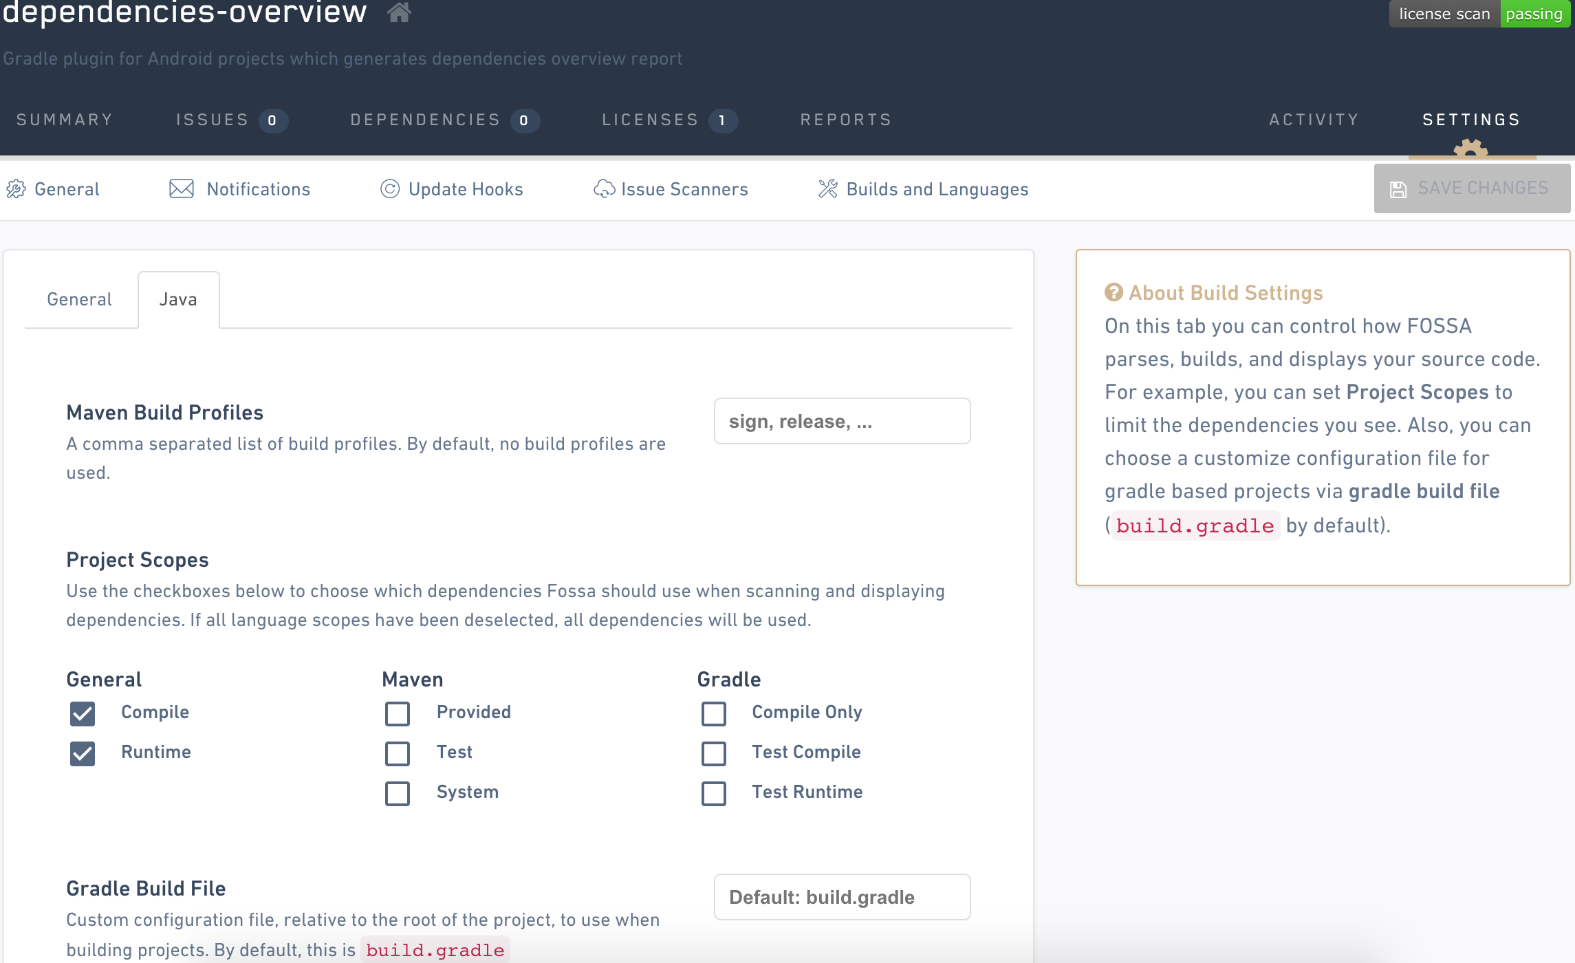The image size is (1575, 963).
Task: Click the Update Hooks circular icon
Action: tap(390, 188)
